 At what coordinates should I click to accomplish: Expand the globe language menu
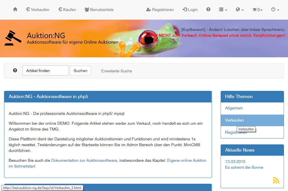[x=239, y=10]
